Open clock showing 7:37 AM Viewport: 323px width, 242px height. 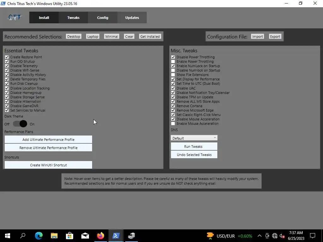coord(296,236)
